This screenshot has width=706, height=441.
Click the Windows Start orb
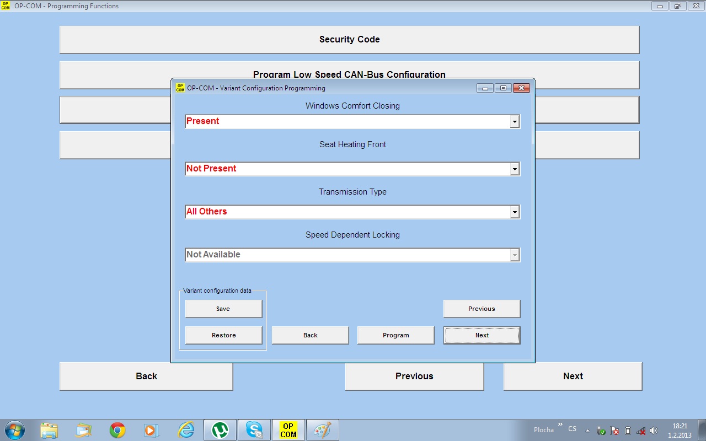(14, 430)
